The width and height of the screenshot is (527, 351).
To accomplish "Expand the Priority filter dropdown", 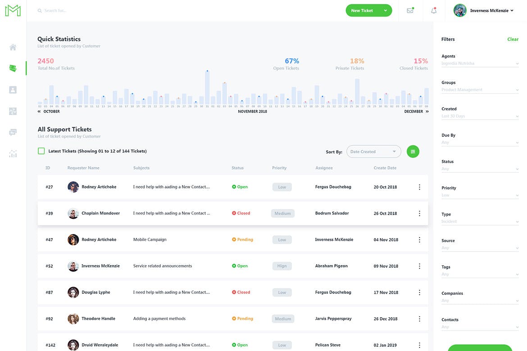I will tap(480, 195).
